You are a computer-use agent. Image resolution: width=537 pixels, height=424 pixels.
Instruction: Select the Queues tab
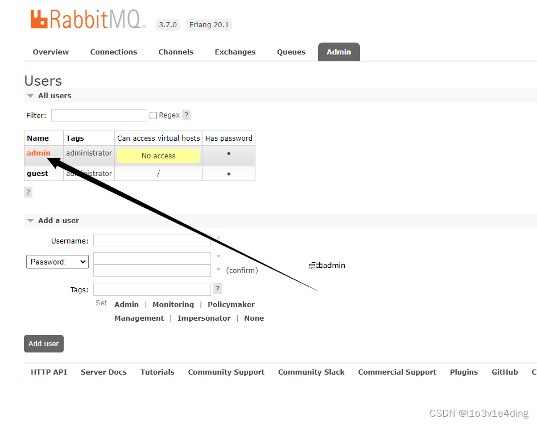click(291, 52)
